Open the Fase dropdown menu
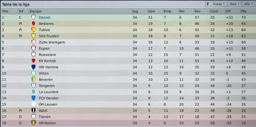256x127 pixels. [x=235, y=4]
